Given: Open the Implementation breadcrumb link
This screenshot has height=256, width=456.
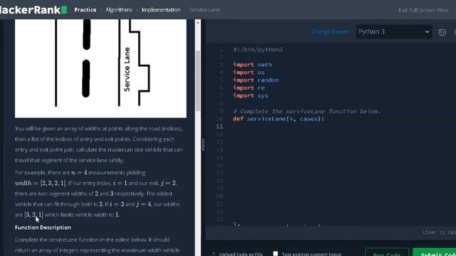Looking at the screenshot, I should [161, 9].
